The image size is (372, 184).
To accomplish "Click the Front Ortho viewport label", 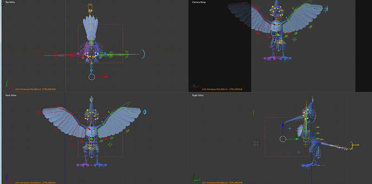I will click(11, 95).
